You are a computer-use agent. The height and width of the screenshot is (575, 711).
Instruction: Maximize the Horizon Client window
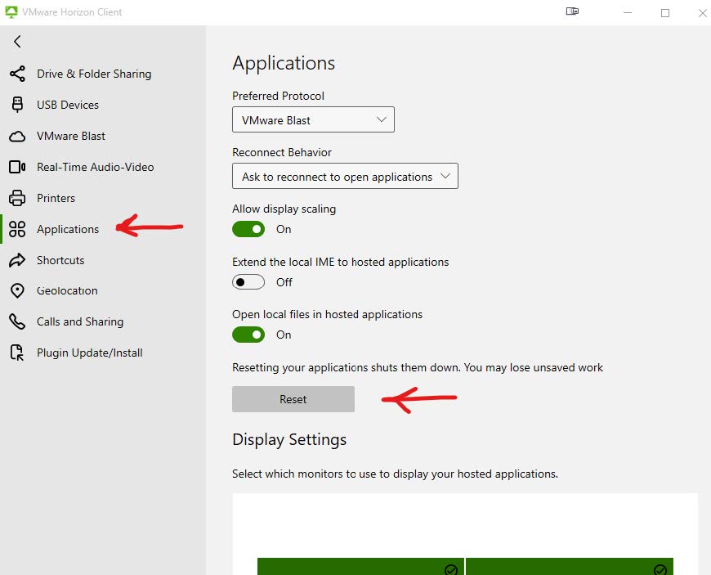tap(665, 13)
